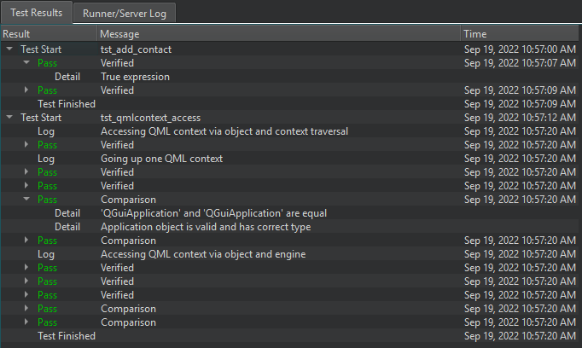The height and width of the screenshot is (348, 582).
Task: Click the Result column header
Action: (x=48, y=33)
